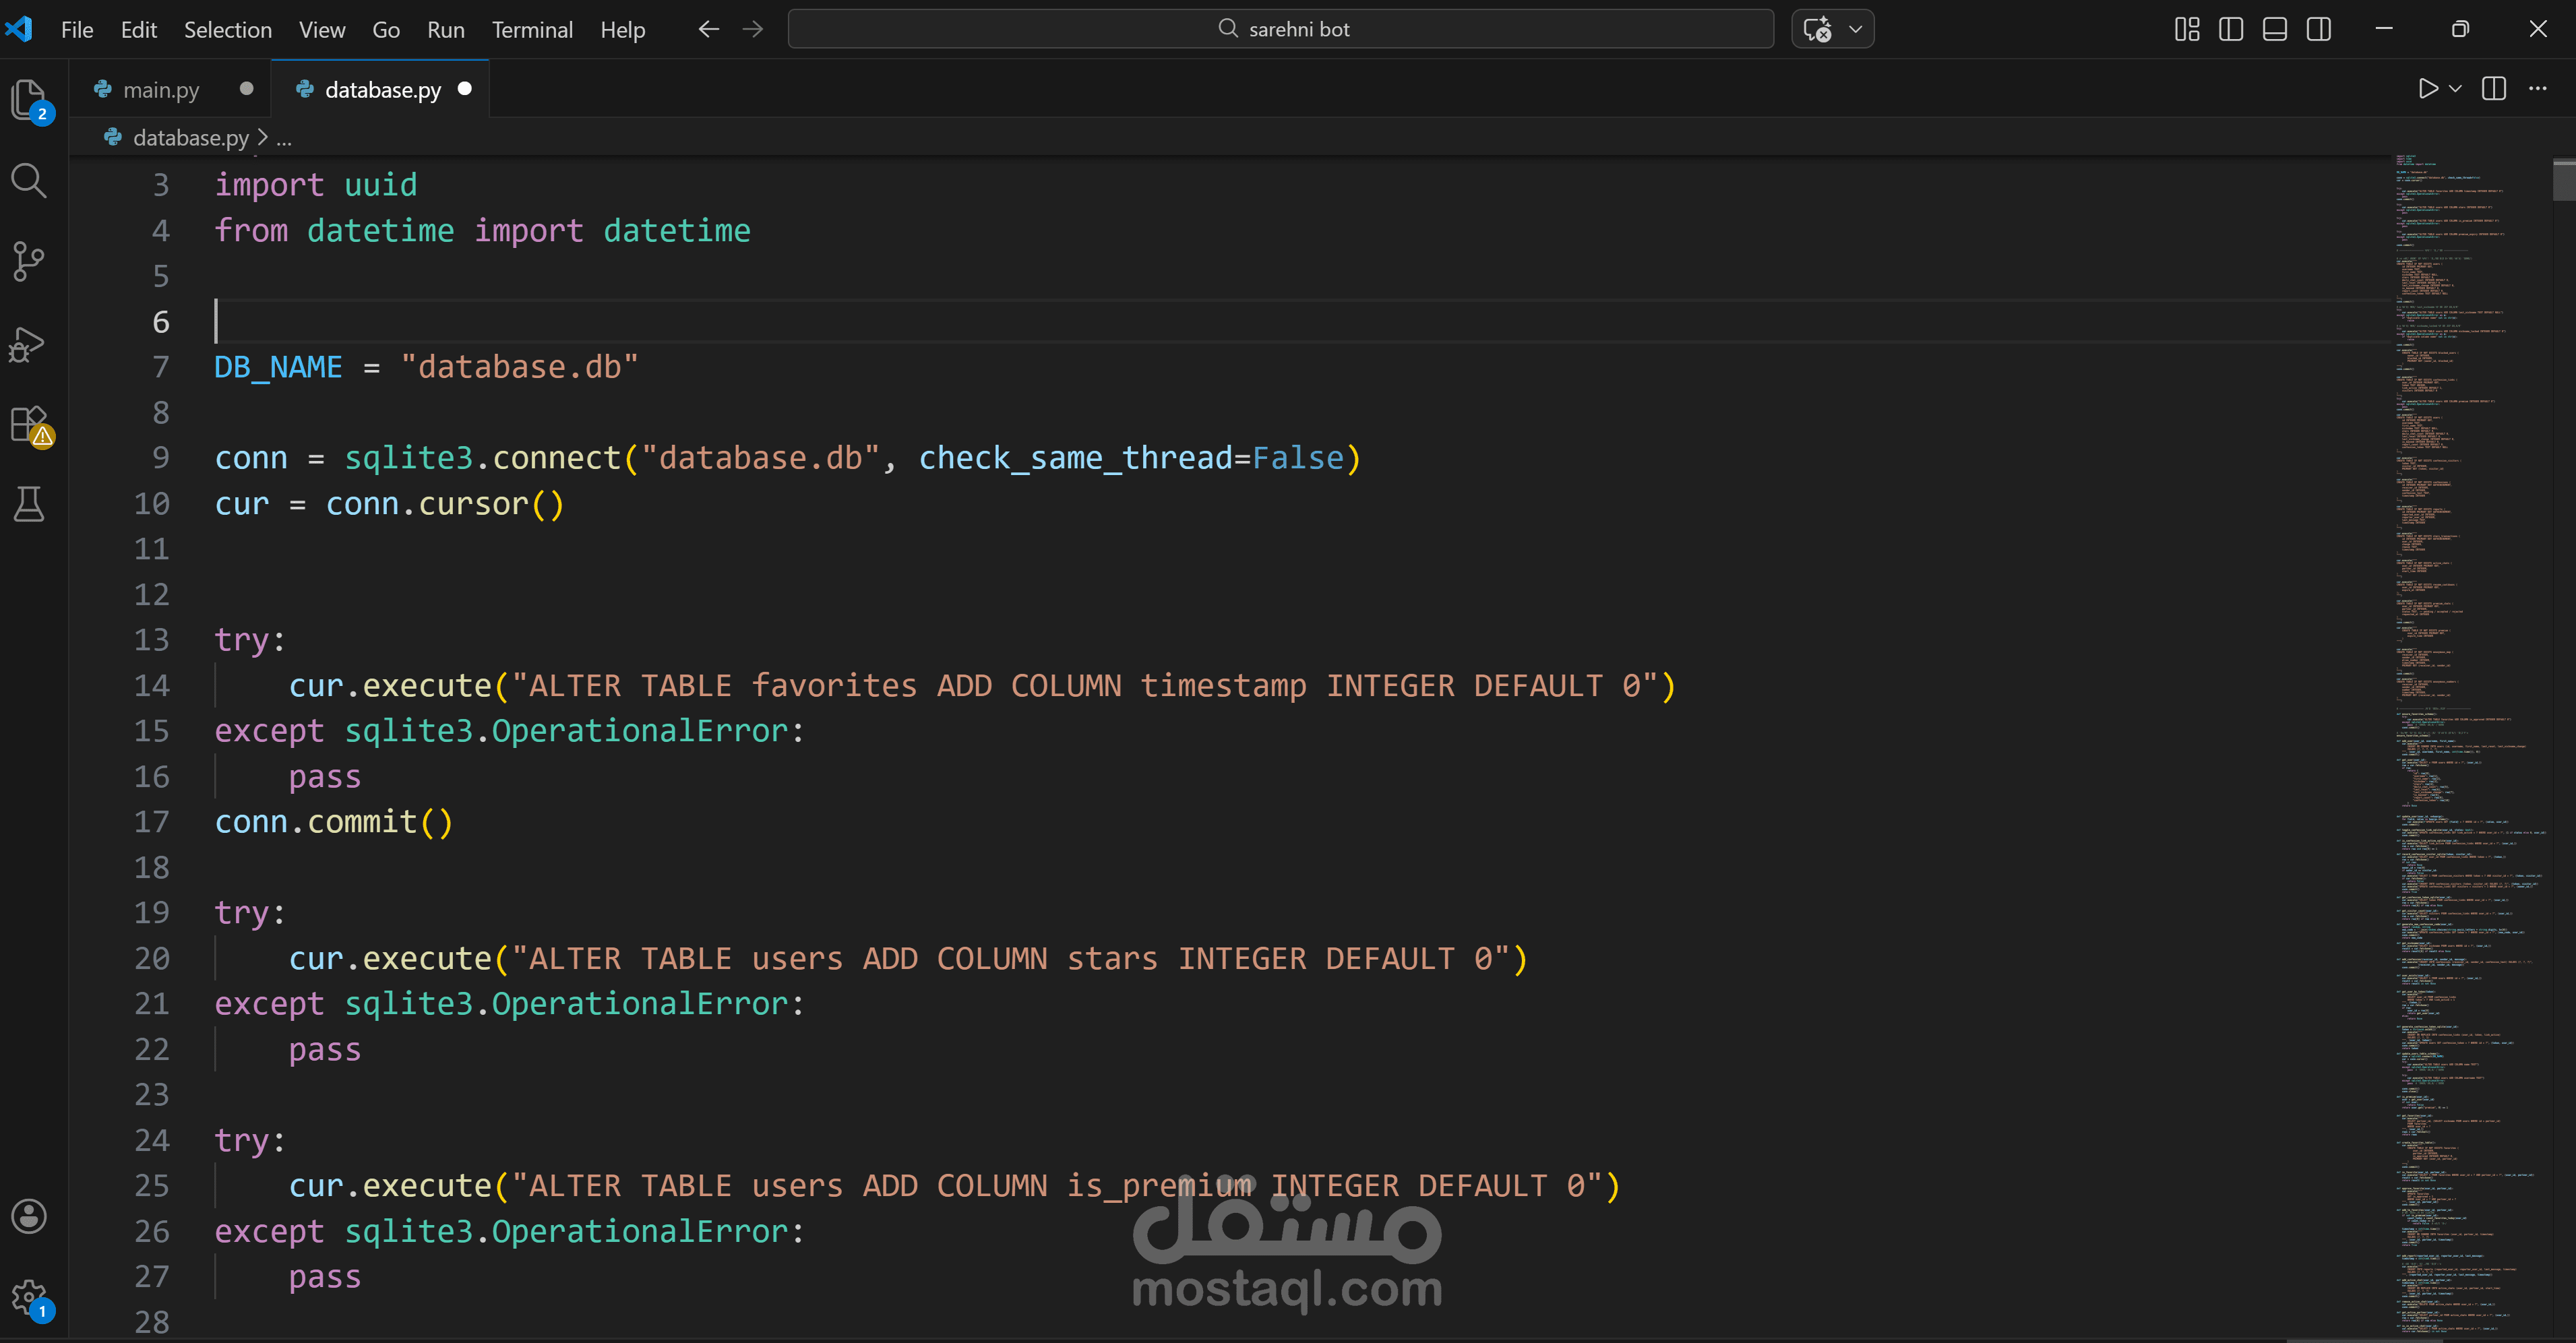
Task: Click 'except sqlite3.OperationalError' on line 21
Action: (502, 1004)
